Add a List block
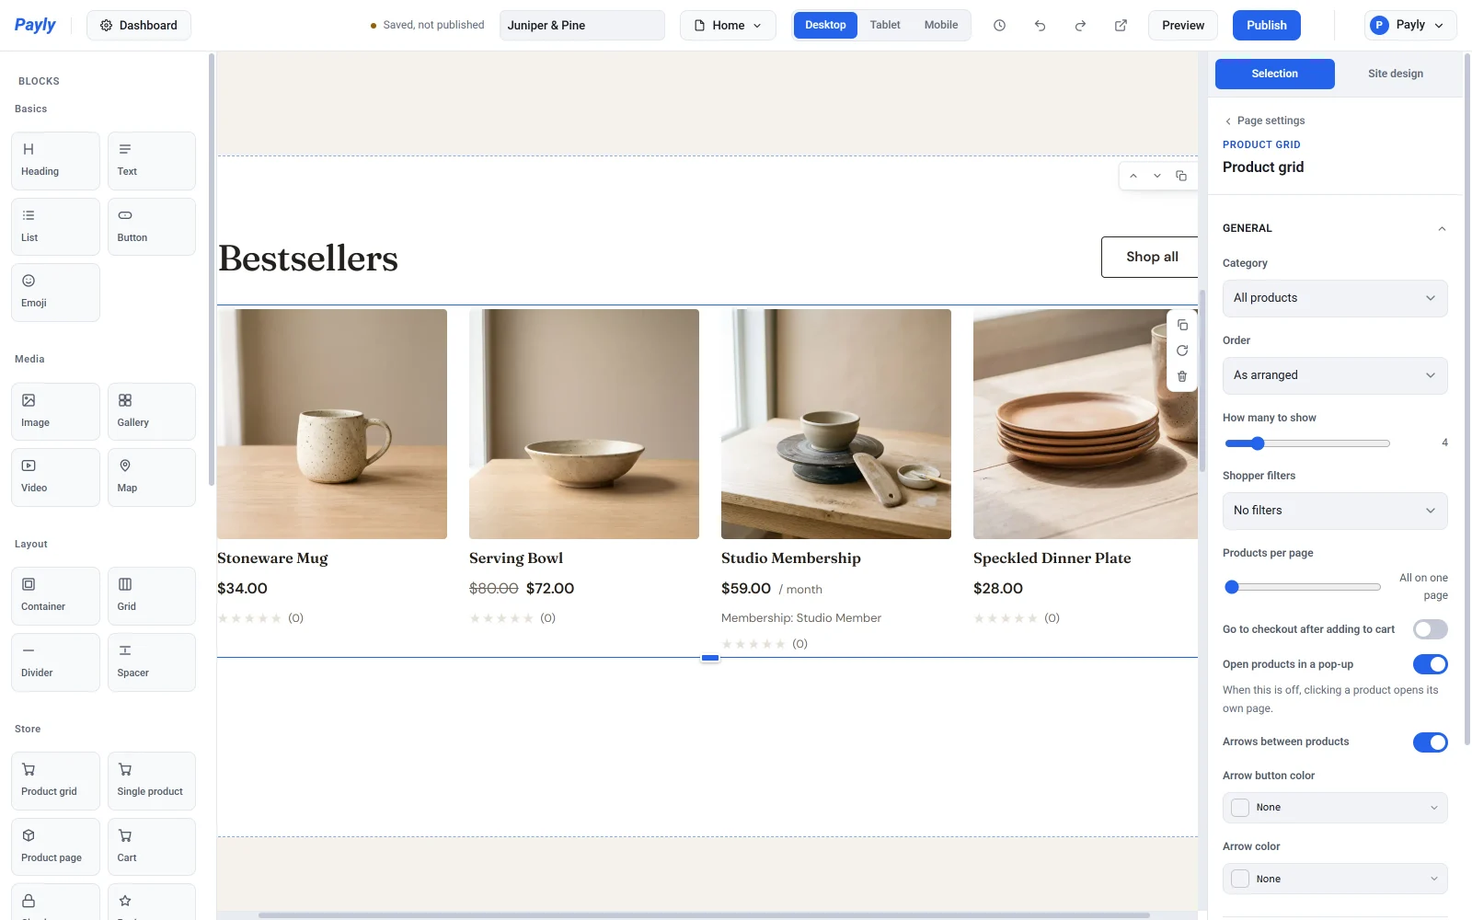Image resolution: width=1472 pixels, height=920 pixels. (x=55, y=226)
